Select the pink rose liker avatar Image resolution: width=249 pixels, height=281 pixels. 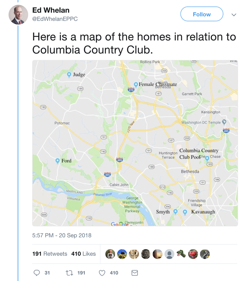coord(193,254)
